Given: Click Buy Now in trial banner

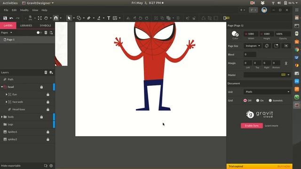Looking at the screenshot, I should (284, 166).
